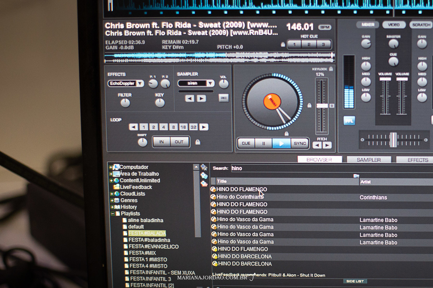Viewport: 433px width, 288px height.
Task: Click the sampler REC button
Action: point(224,98)
